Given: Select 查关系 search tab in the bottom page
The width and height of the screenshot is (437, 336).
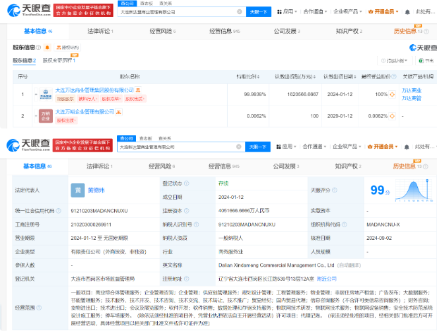Looking at the screenshot, I should pos(164,138).
